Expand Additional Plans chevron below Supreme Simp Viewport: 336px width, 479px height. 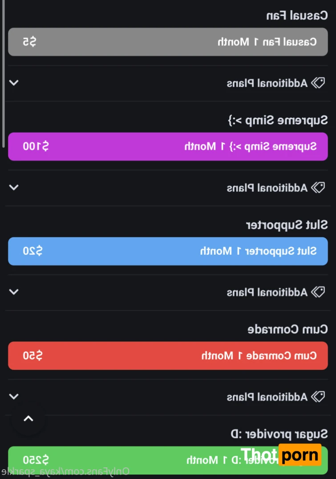pyautogui.click(x=14, y=187)
